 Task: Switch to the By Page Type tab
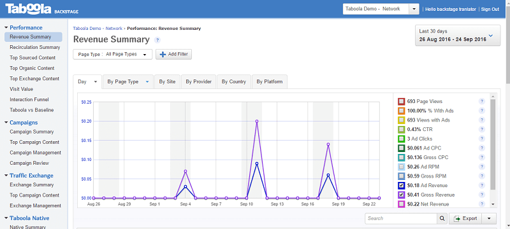click(128, 81)
